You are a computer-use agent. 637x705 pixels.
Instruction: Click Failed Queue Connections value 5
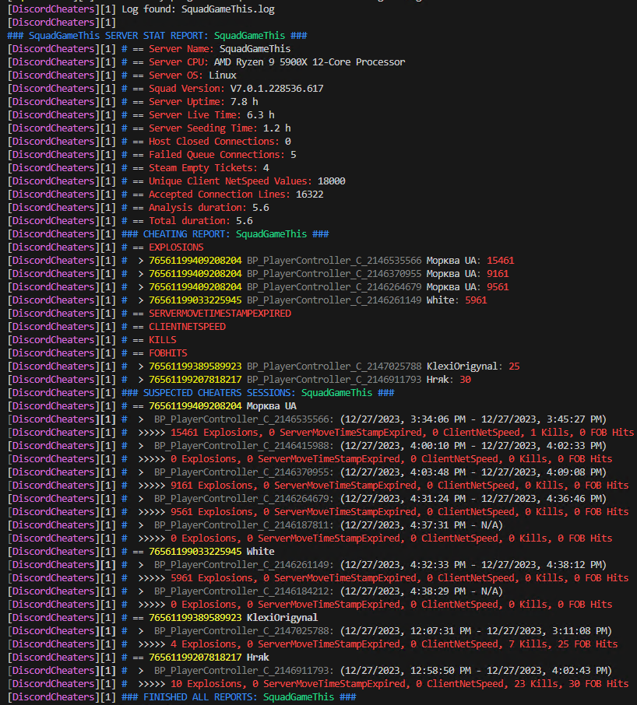click(x=294, y=155)
